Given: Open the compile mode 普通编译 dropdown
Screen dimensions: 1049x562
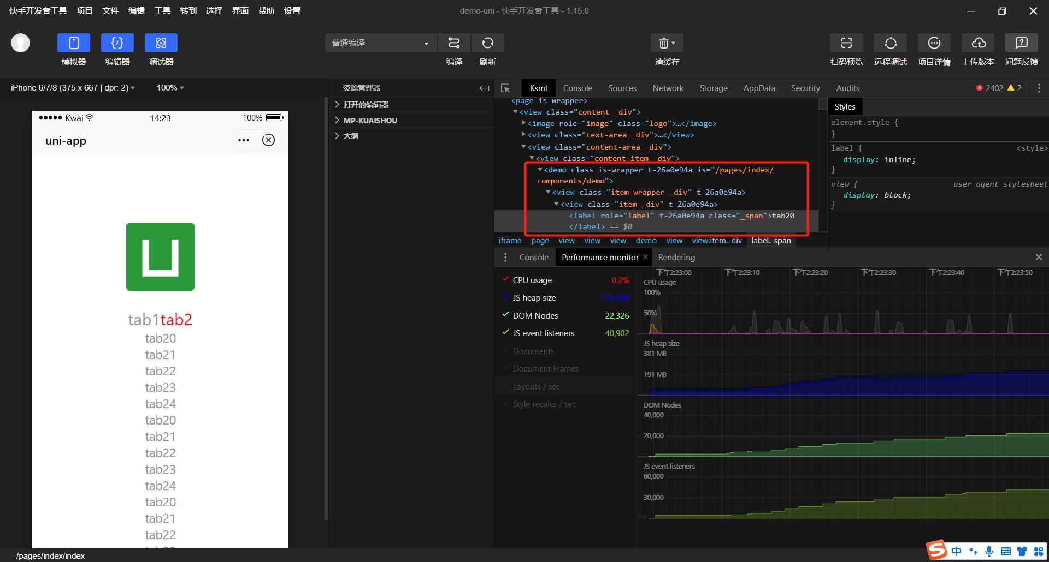Looking at the screenshot, I should tap(380, 43).
